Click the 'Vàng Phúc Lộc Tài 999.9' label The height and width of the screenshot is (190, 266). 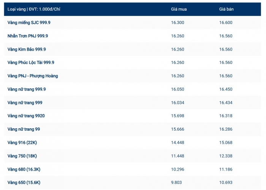point(31,62)
